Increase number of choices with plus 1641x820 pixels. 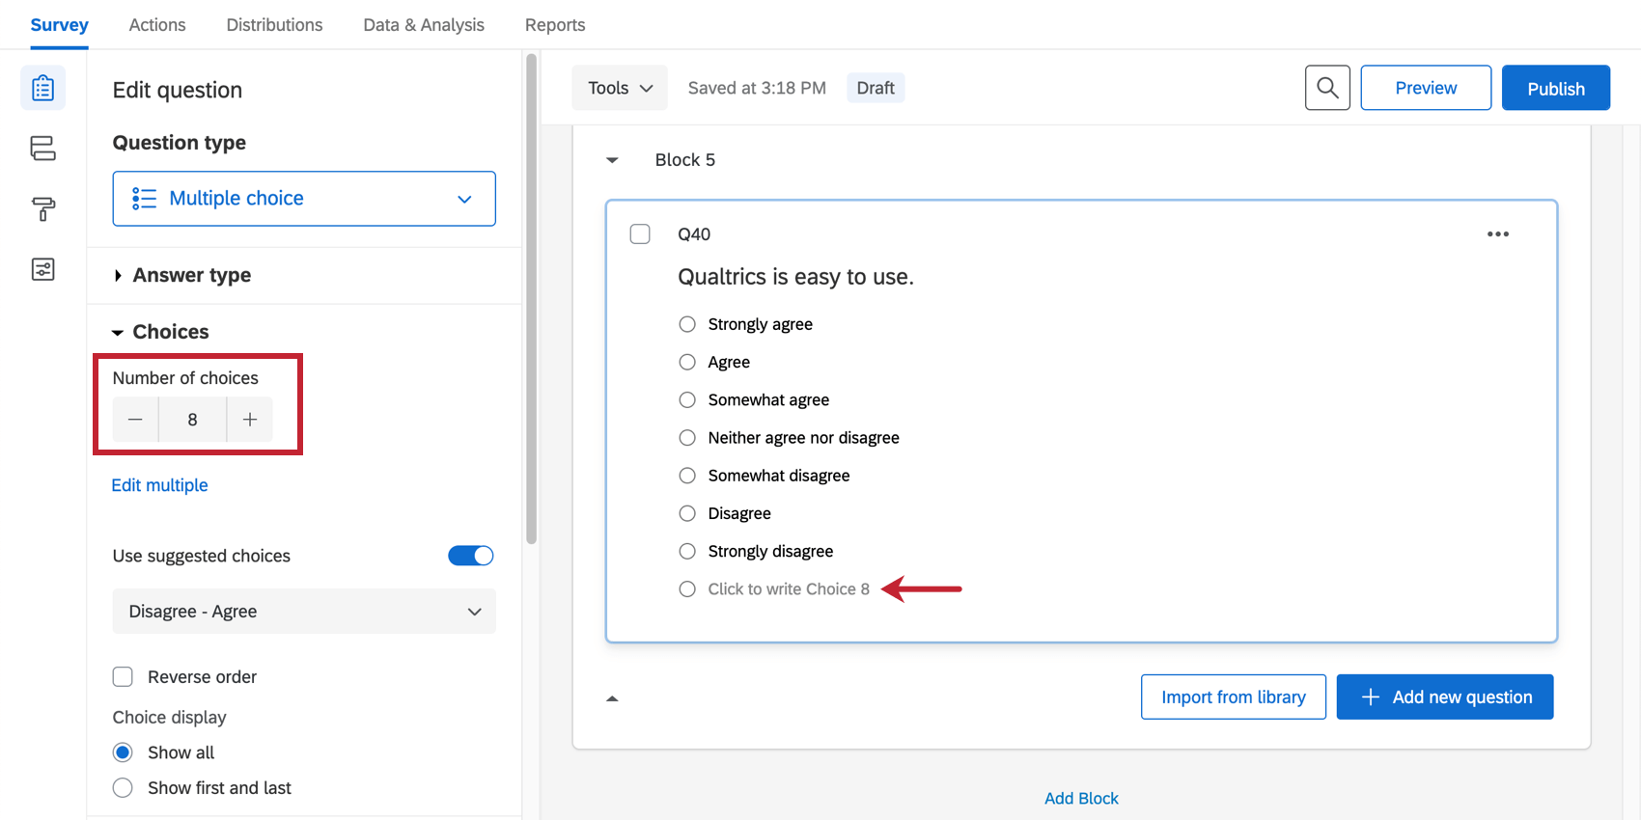250,420
